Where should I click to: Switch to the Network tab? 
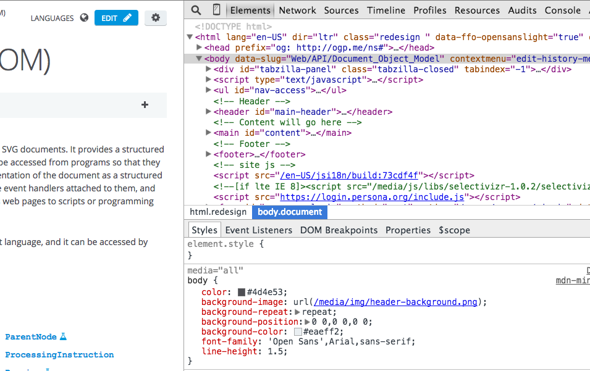tap(297, 10)
